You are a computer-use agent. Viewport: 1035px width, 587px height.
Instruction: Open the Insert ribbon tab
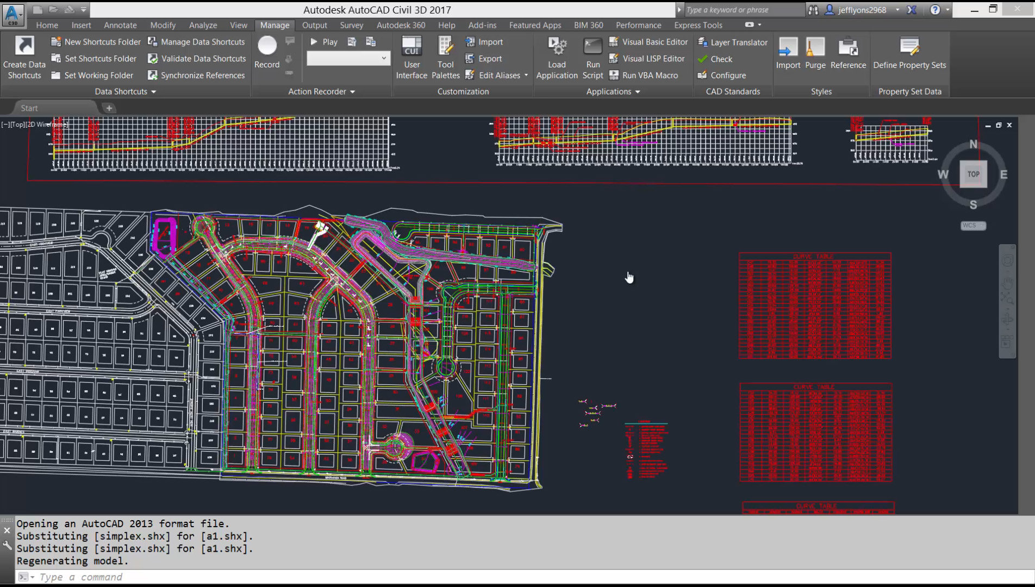[81, 25]
